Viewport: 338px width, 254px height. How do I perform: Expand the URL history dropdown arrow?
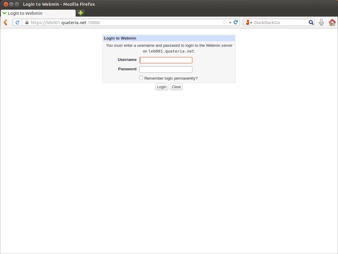[230, 23]
